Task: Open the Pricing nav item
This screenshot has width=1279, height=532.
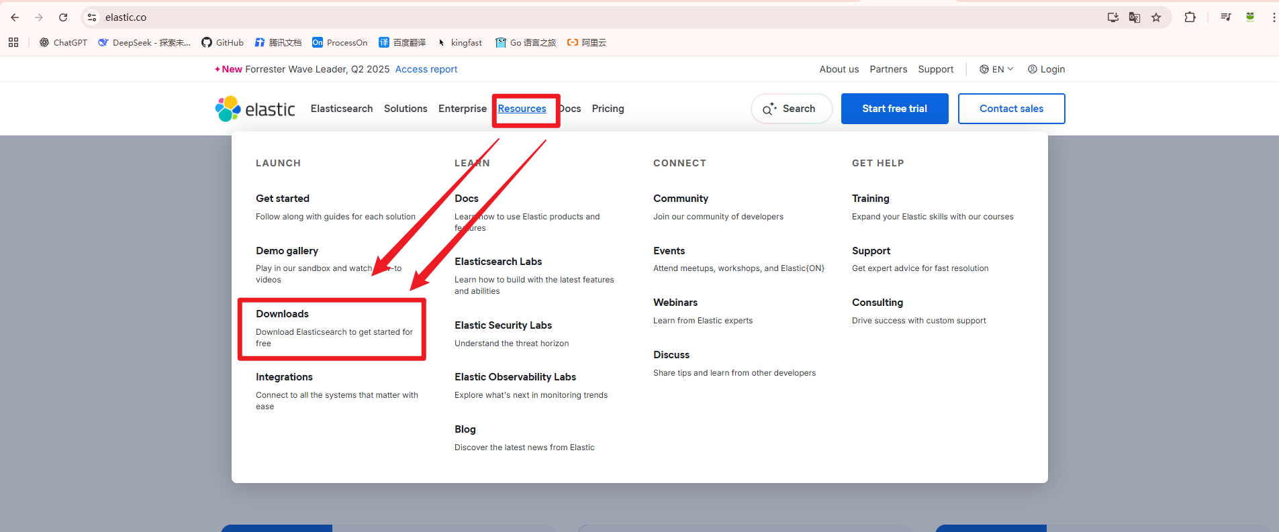Action: coord(608,109)
